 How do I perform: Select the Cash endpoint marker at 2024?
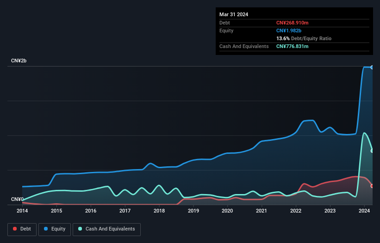[x=372, y=151]
